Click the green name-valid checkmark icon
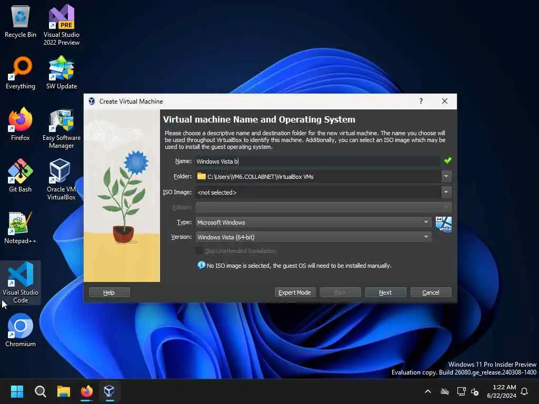 447,160
